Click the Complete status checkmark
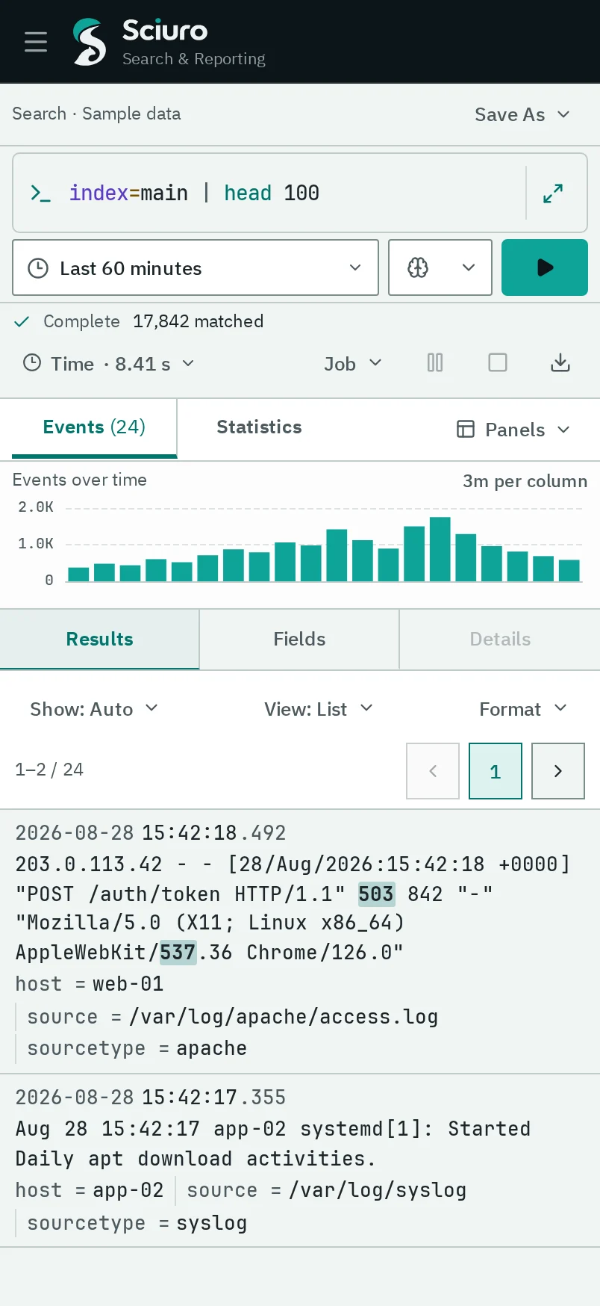Image resolution: width=600 pixels, height=1306 pixels. click(x=22, y=321)
